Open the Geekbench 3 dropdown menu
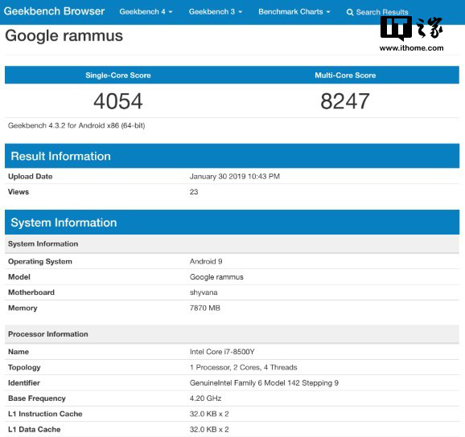The image size is (465, 437). click(216, 11)
